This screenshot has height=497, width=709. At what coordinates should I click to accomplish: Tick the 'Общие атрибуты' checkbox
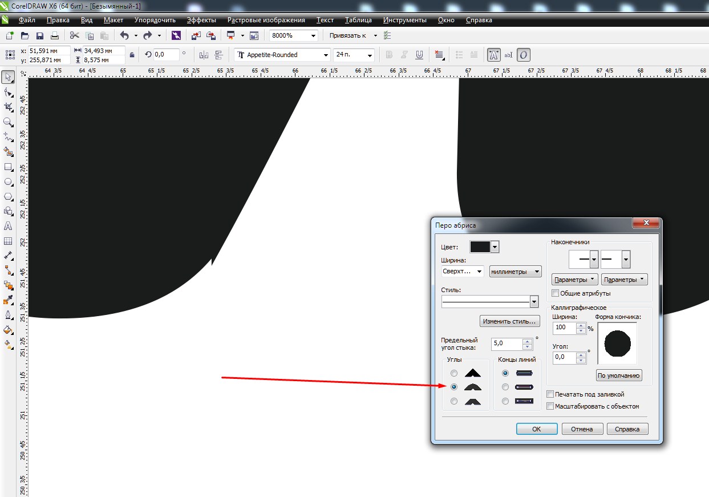pyautogui.click(x=556, y=293)
